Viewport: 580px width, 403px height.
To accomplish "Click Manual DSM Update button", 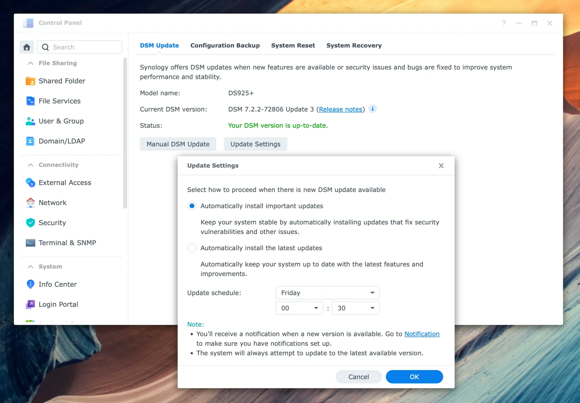I will point(178,144).
